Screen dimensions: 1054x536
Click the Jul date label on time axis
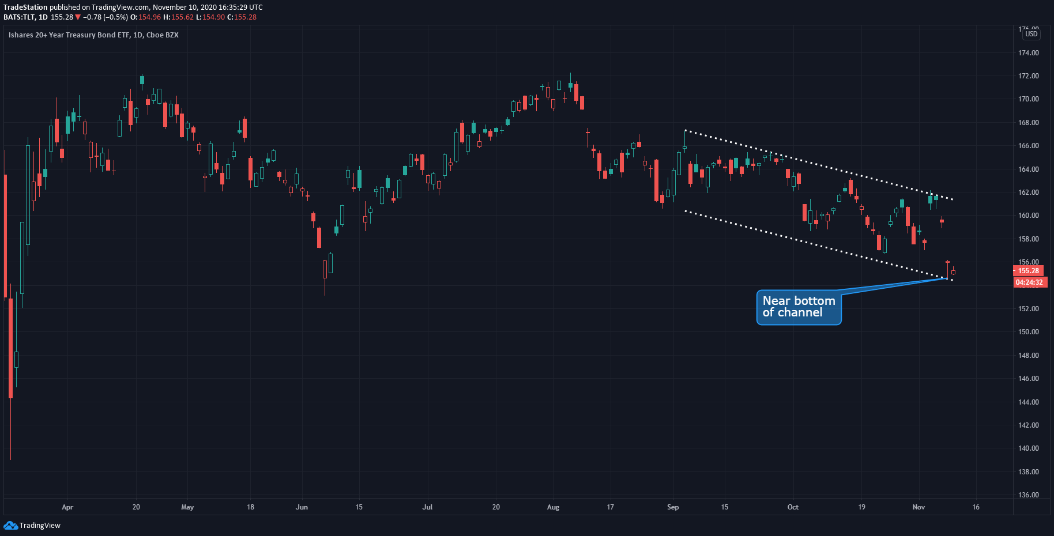[427, 507]
